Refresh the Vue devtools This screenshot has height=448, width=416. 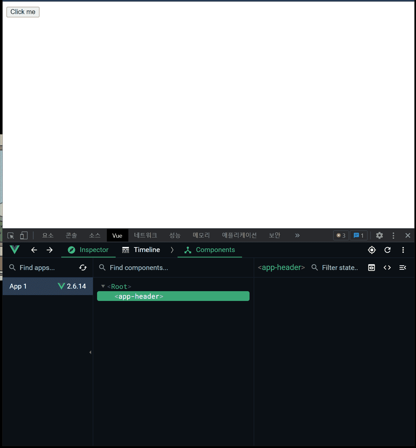click(x=387, y=250)
